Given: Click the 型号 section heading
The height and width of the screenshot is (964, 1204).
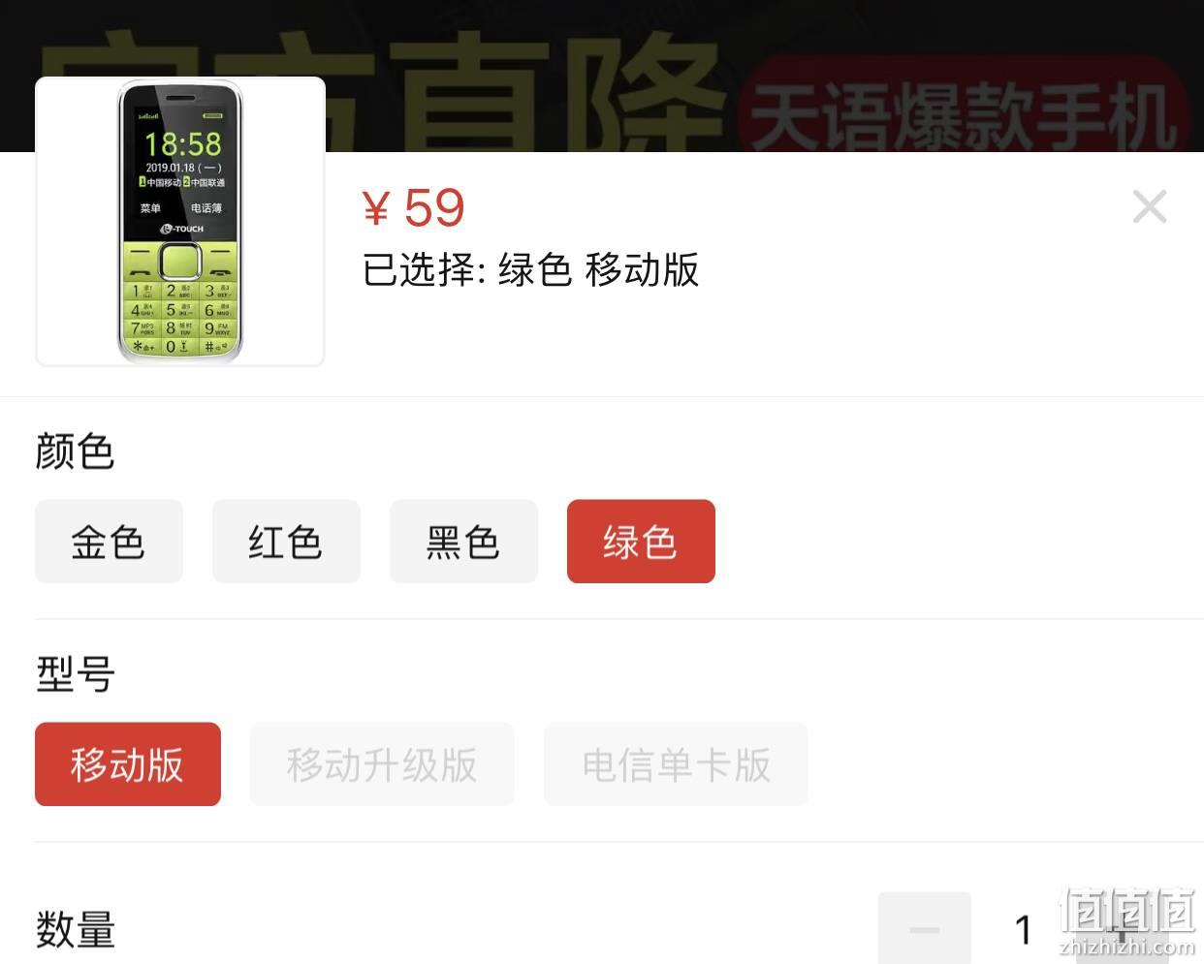Looking at the screenshot, I should click(75, 674).
